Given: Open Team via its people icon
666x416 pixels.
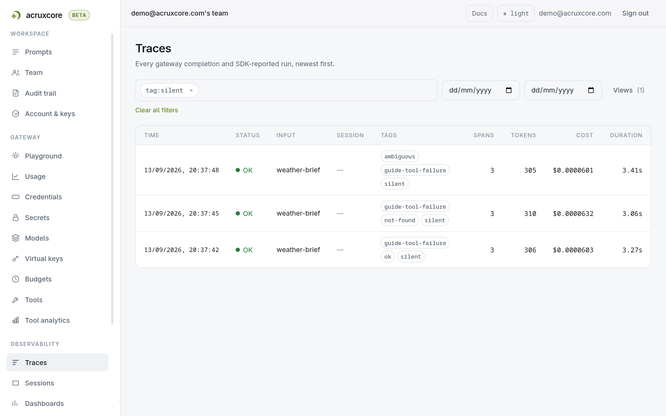Looking at the screenshot, I should click(16, 72).
